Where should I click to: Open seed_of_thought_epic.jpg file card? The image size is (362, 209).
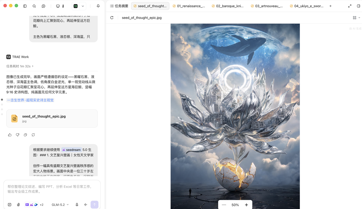tap(52, 118)
